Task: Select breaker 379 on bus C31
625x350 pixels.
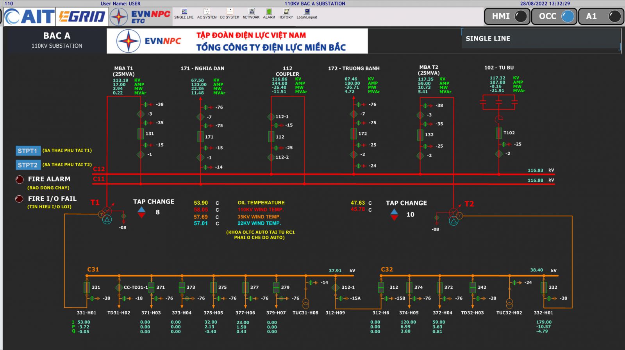Action: click(276, 287)
